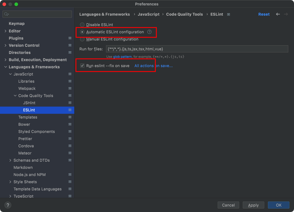Open the glob pattern help link
Image resolution: width=294 pixels, height=212 pixels.
(x=122, y=57)
